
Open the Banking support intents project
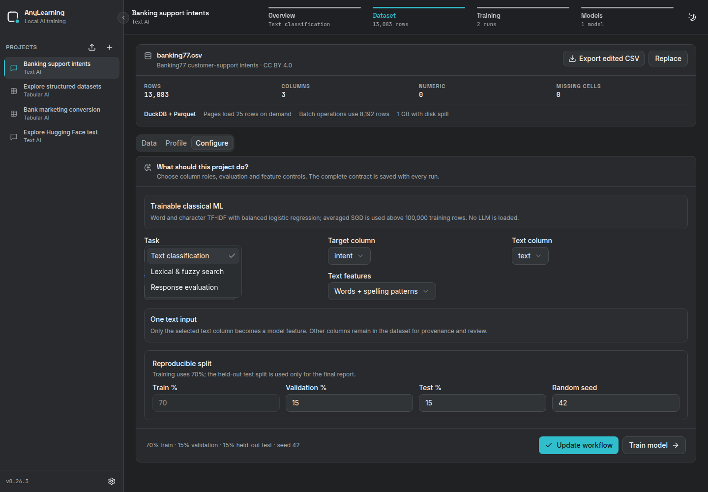62,68
